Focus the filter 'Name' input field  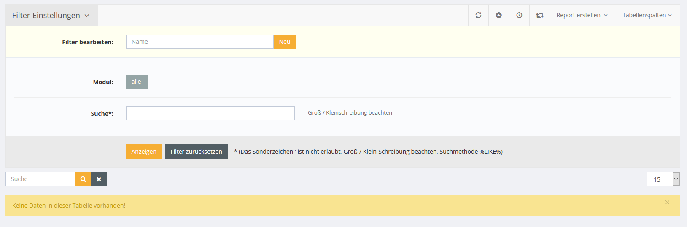199,42
